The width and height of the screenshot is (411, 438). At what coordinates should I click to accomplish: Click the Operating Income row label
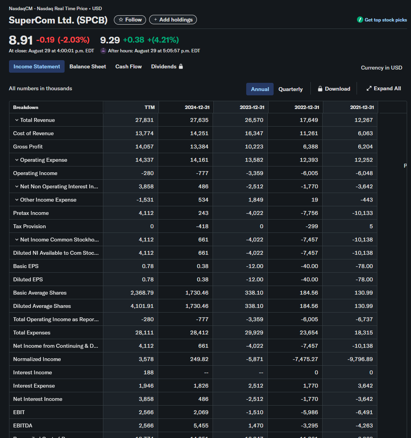click(35, 173)
